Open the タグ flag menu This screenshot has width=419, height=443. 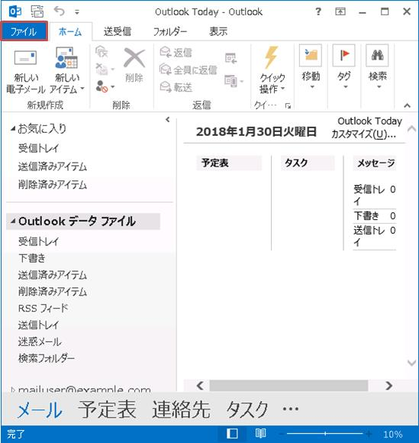tap(344, 67)
